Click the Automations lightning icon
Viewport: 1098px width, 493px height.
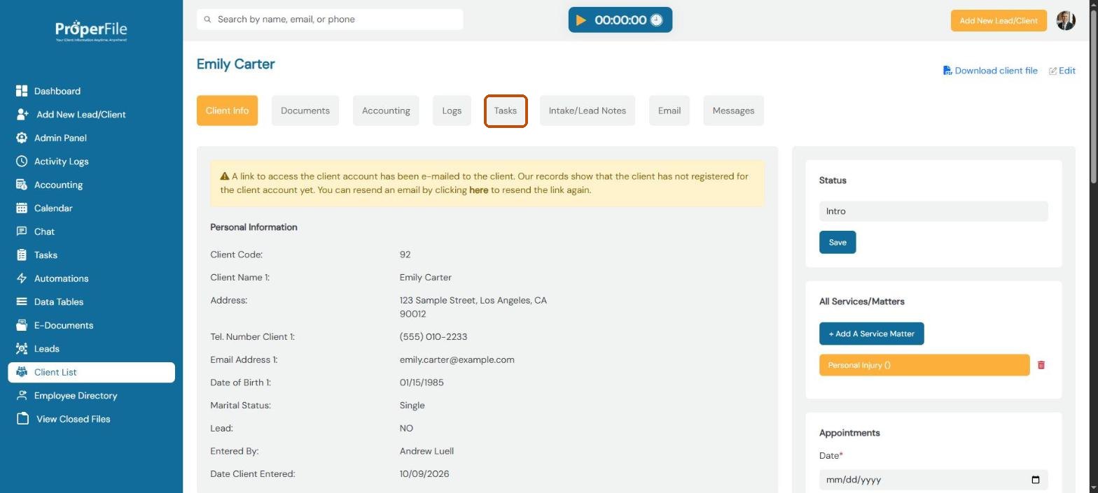(22, 278)
